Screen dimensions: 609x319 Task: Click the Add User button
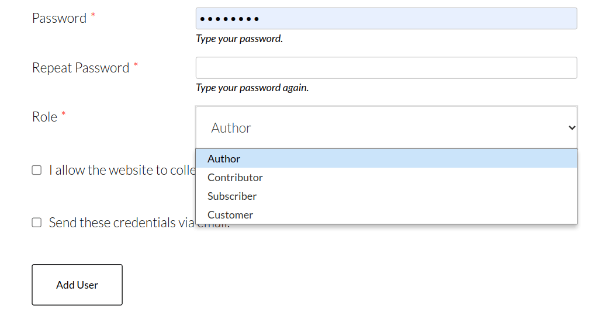77,285
